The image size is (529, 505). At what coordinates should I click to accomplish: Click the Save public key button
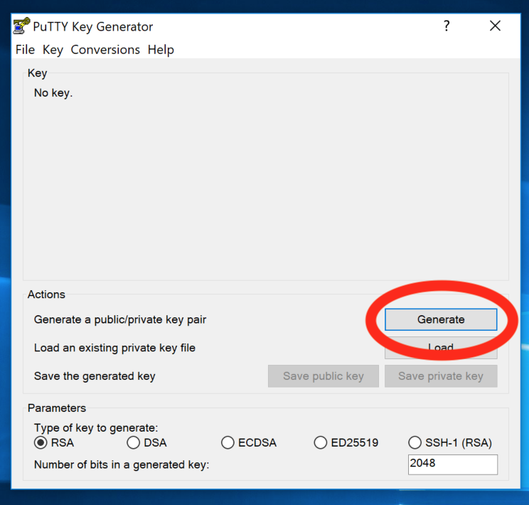point(324,376)
